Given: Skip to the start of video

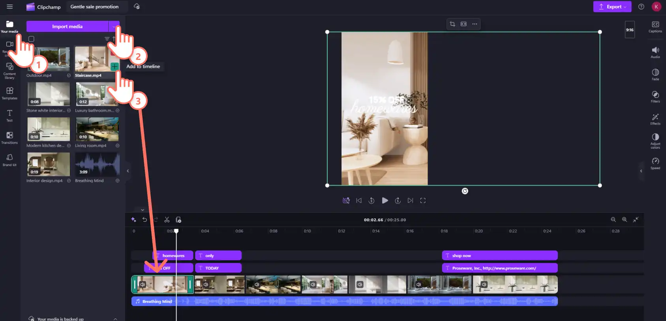Looking at the screenshot, I should click(x=359, y=200).
